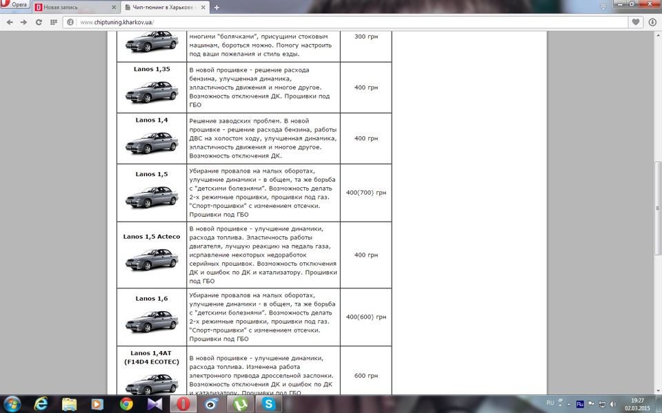This screenshot has height=413, width=662.
Task: Open Skype from the taskbar
Action: pos(269,404)
